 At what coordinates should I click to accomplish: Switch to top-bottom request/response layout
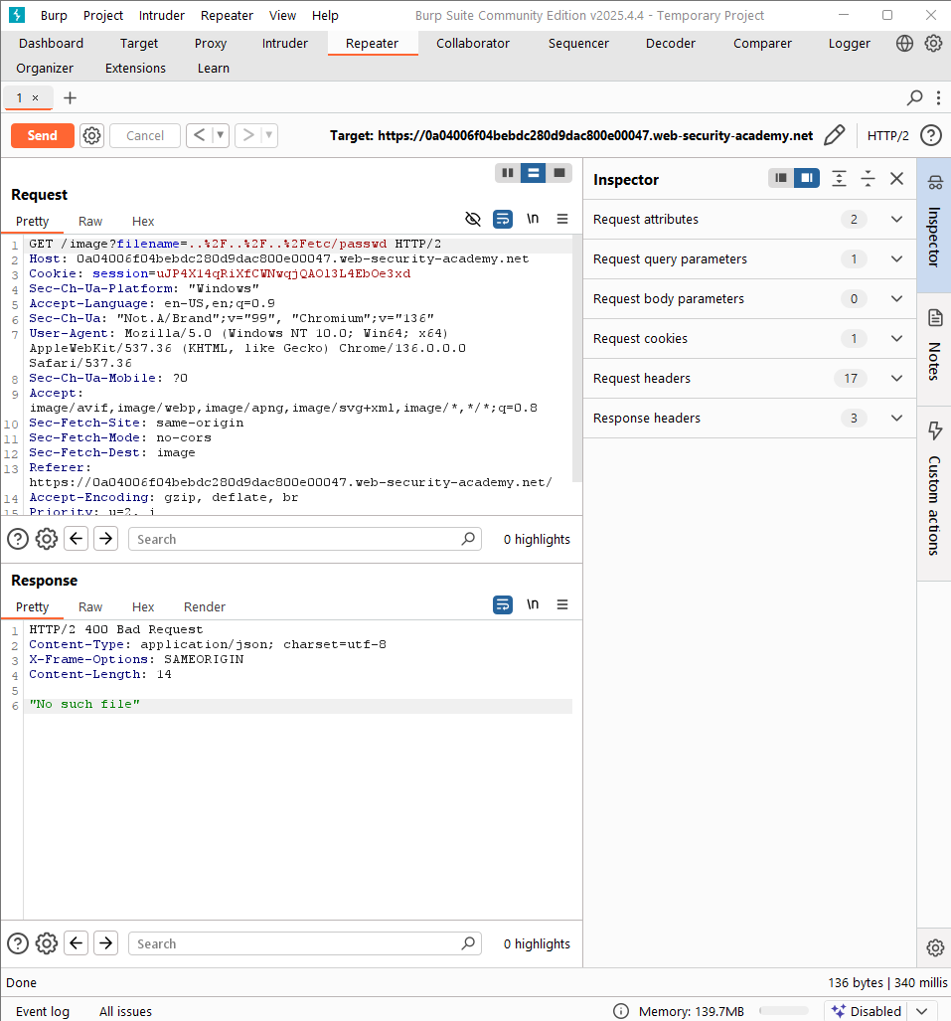533,173
